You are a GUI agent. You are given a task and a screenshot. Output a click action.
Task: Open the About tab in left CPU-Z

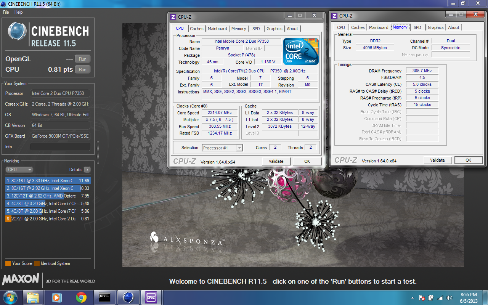[292, 29]
